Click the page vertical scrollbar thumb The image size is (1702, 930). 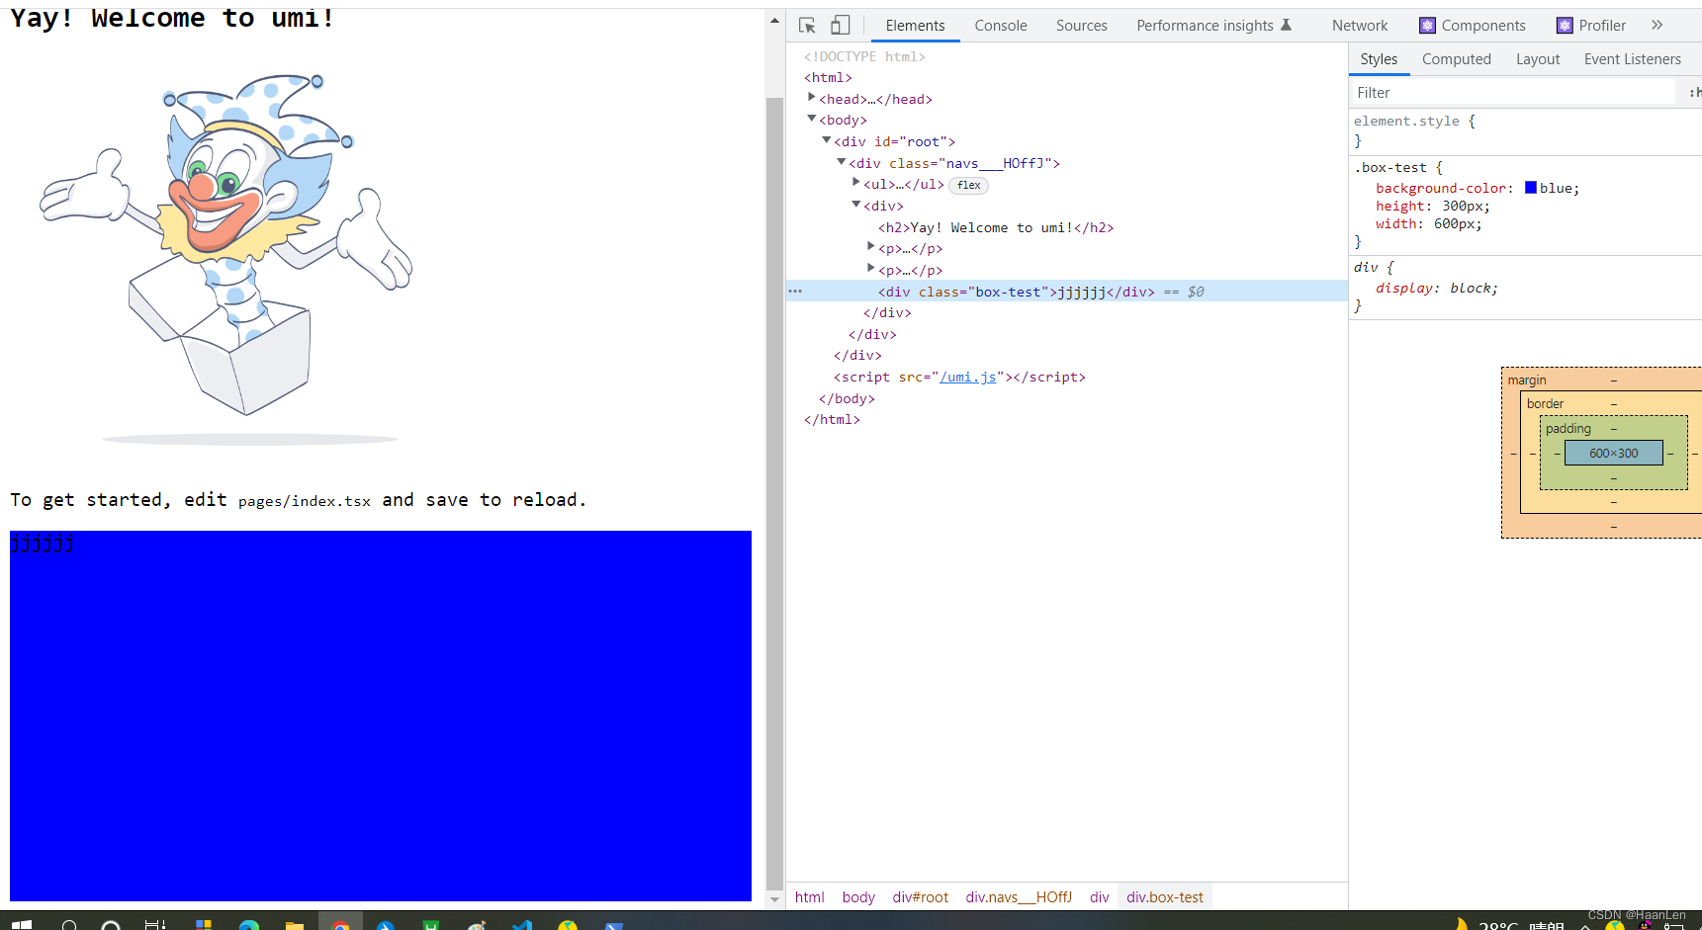tap(774, 492)
